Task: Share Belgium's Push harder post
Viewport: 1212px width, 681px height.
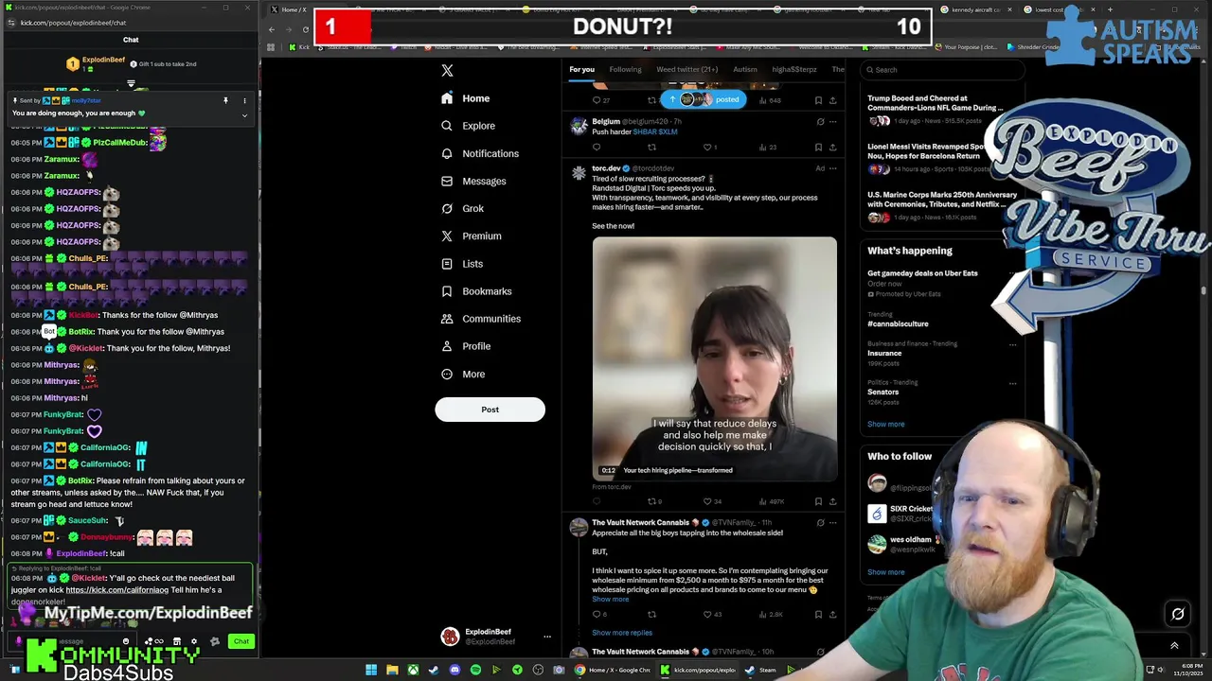Action: [x=832, y=147]
